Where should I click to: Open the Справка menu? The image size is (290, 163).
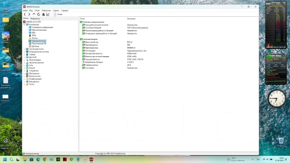[64, 10]
